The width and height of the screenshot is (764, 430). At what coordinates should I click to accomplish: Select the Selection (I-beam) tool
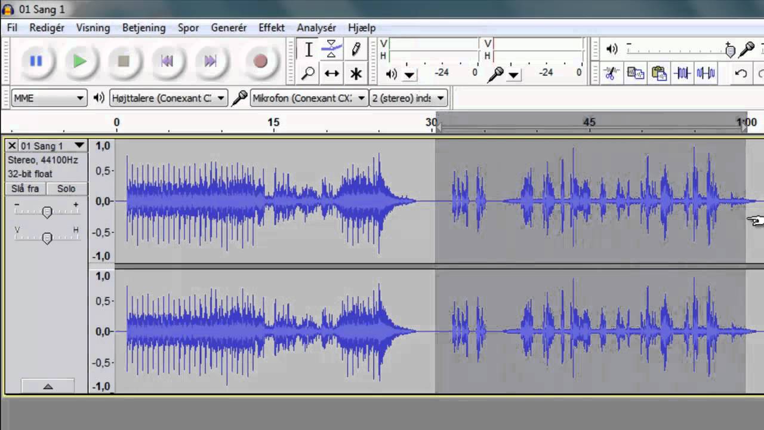pyautogui.click(x=309, y=50)
